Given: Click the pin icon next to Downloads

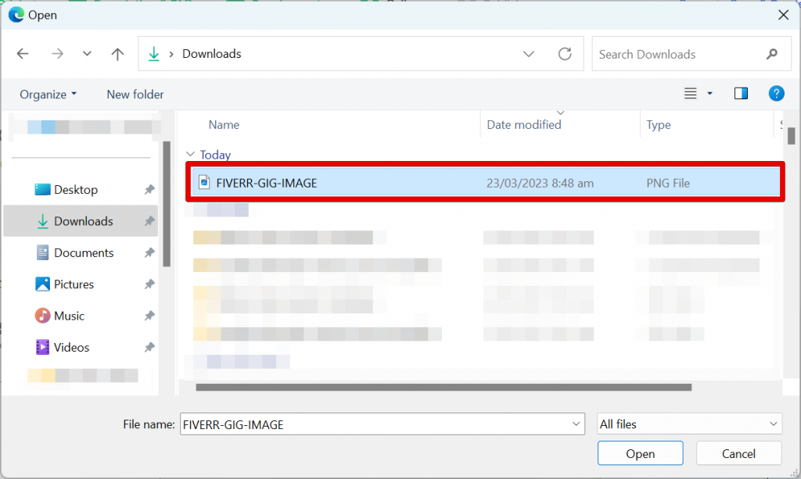Looking at the screenshot, I should click(149, 221).
